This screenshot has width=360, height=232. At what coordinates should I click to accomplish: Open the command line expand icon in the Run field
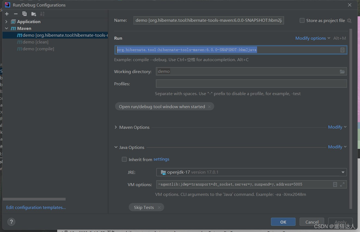click(342, 50)
